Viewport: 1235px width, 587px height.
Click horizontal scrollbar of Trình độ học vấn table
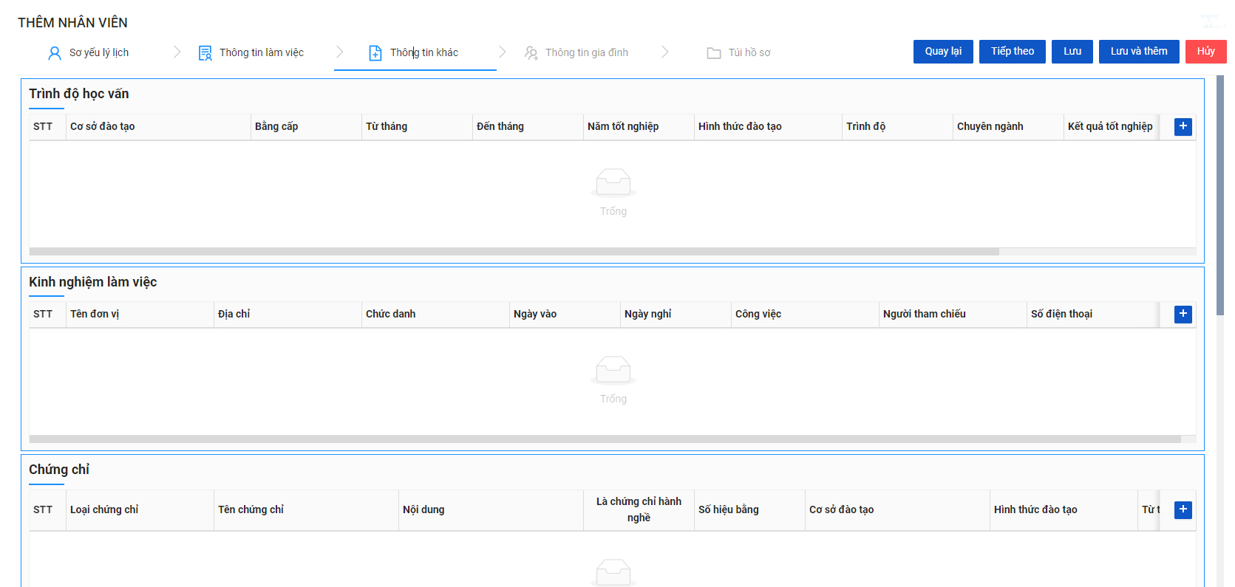(x=514, y=252)
